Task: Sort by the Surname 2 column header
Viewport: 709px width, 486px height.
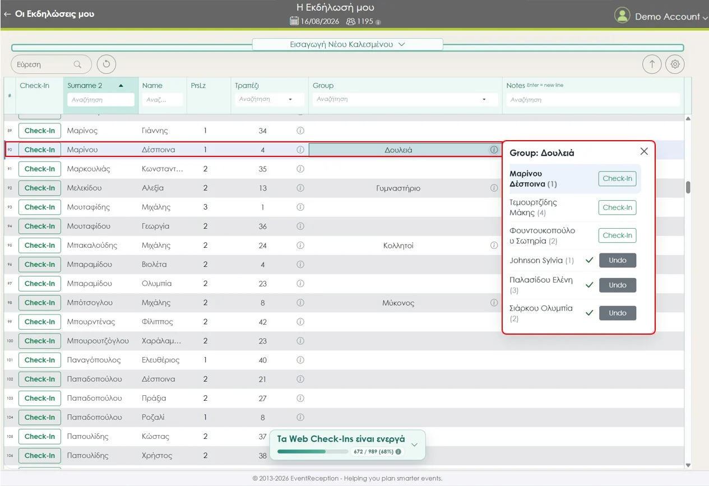Action: pyautogui.click(x=85, y=86)
